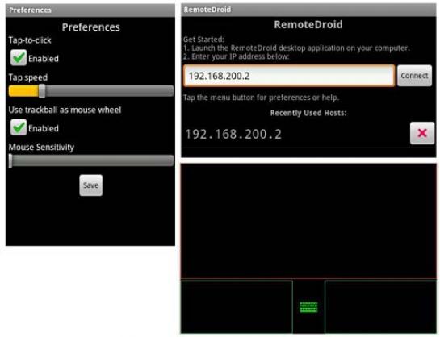Click the Enabled label under trackball option
Screen dimensions: 440x337
pyautogui.click(x=44, y=128)
